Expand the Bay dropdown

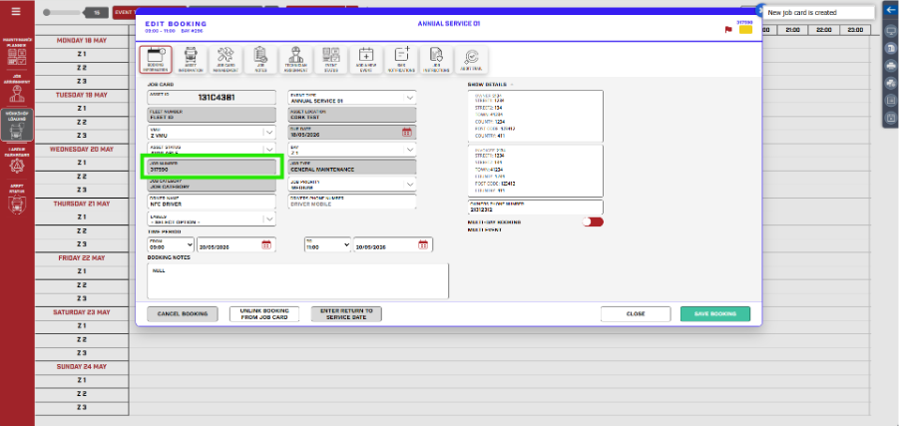(x=409, y=149)
